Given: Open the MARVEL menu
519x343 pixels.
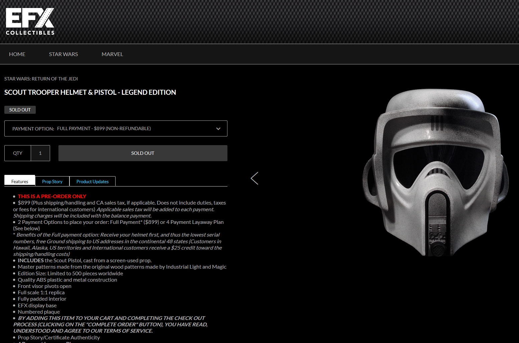Looking at the screenshot, I should [x=112, y=54].
